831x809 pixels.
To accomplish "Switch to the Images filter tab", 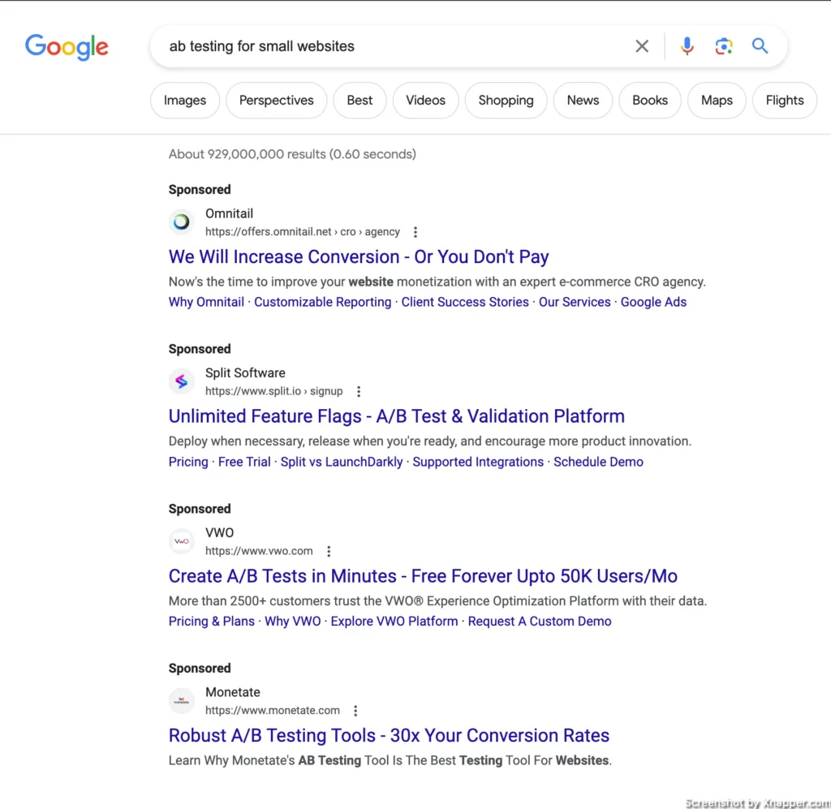I will (185, 100).
